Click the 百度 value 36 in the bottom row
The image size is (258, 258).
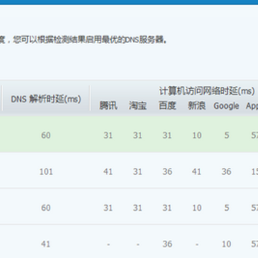coord(167,244)
